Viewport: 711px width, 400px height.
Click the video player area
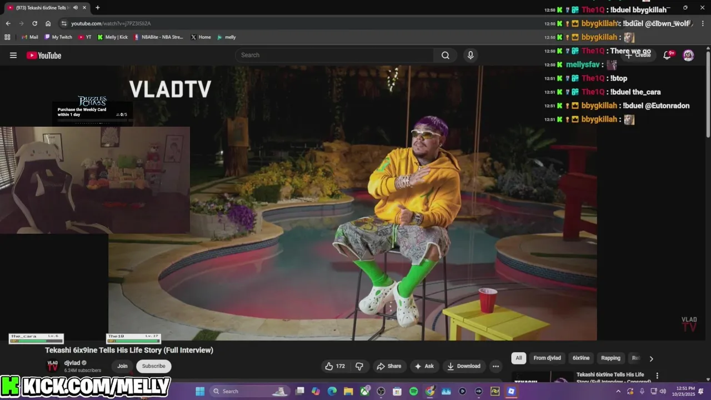pyautogui.click(x=353, y=203)
